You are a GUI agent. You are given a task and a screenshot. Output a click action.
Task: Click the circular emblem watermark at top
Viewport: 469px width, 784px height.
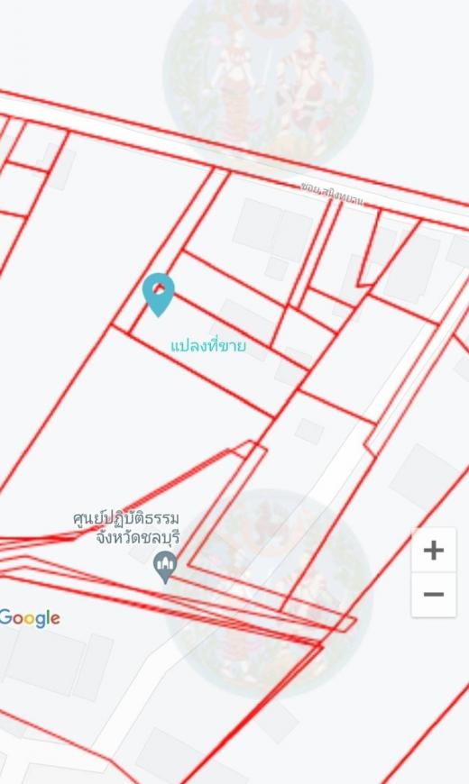268,75
